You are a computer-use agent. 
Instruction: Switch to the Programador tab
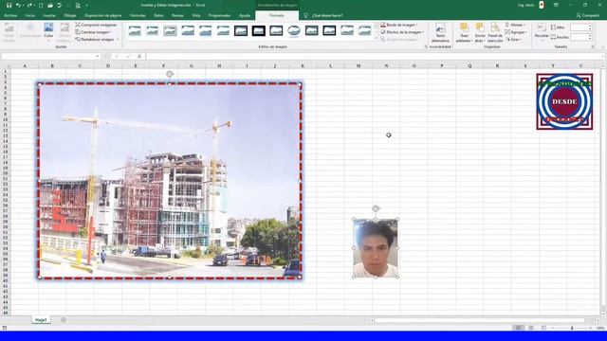219,15
